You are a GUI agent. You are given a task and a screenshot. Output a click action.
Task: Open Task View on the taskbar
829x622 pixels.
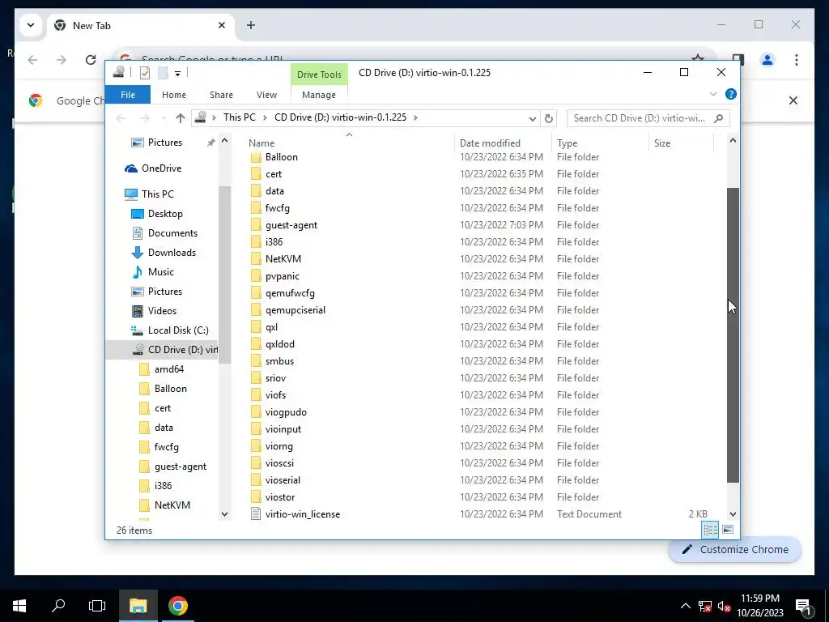pyautogui.click(x=97, y=606)
